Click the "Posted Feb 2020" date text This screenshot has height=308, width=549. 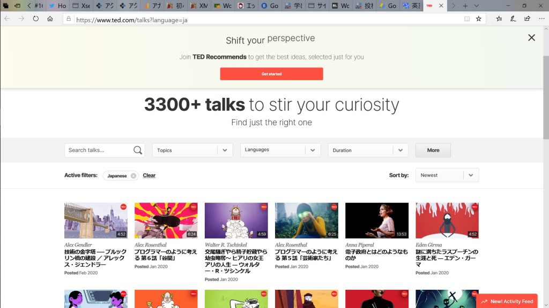(81, 273)
